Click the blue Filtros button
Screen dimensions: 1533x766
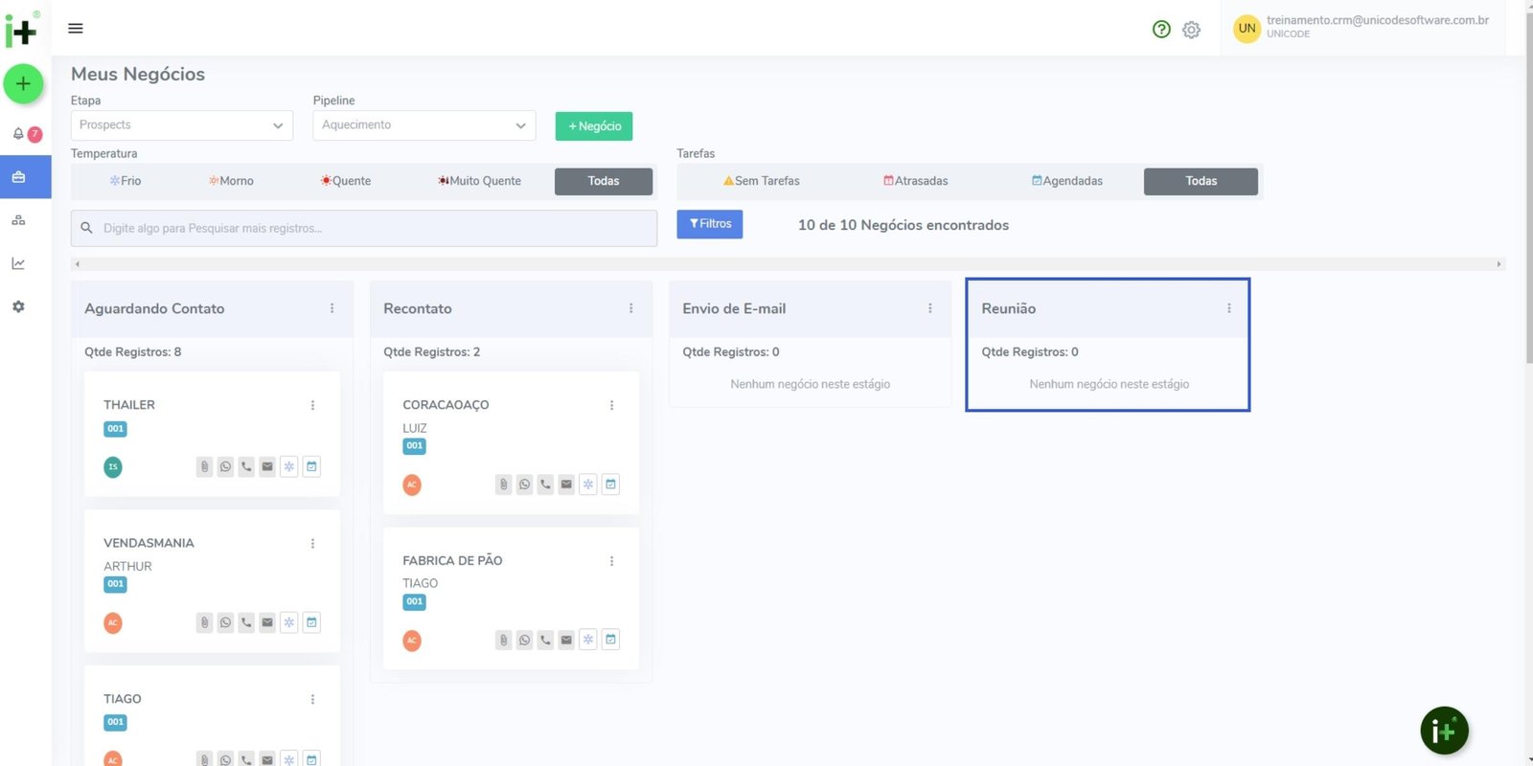tap(709, 224)
